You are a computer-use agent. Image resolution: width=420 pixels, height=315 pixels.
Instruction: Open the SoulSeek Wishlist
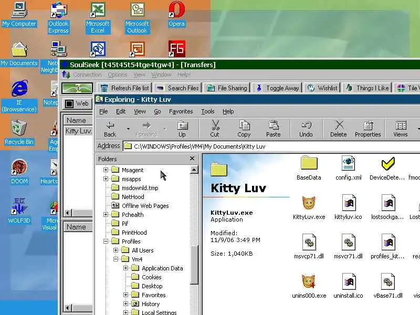coord(322,88)
